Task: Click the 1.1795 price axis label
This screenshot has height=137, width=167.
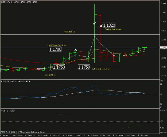Action: 163,40
